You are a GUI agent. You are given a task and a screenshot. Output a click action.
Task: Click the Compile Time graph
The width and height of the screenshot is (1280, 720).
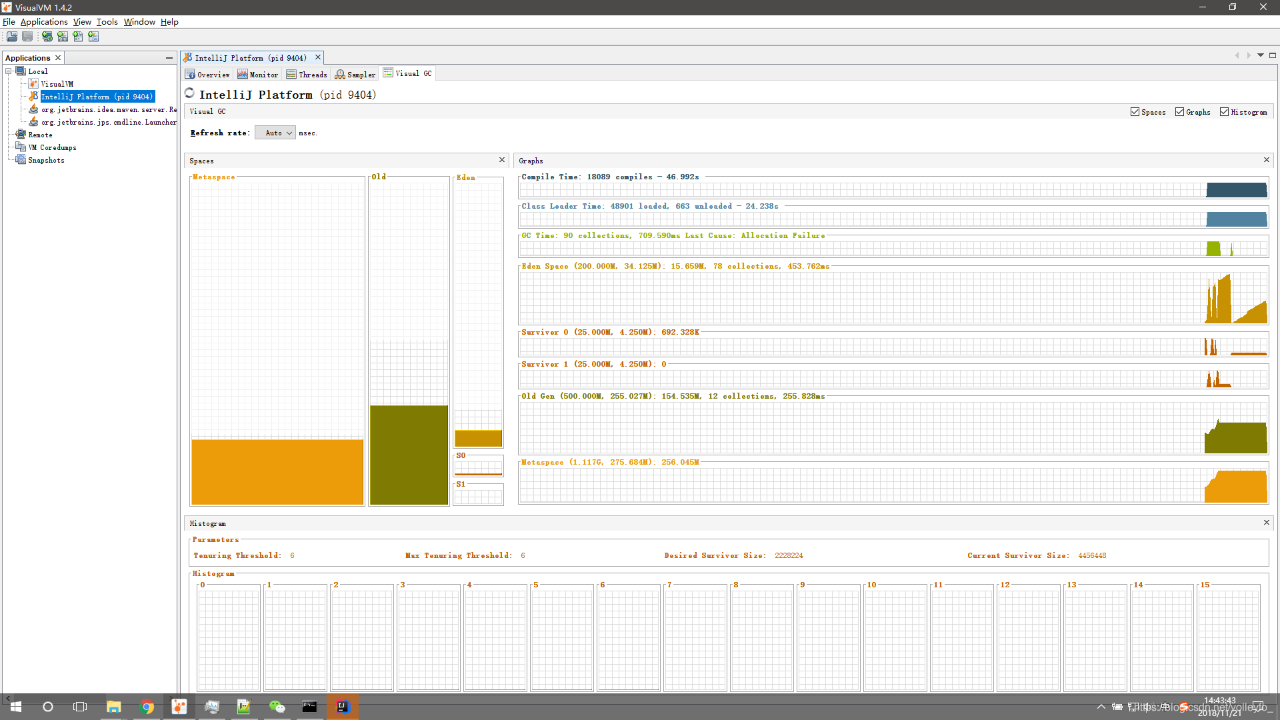click(x=893, y=190)
